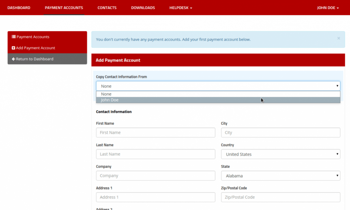
Task: Collapse the Copy Contact Information dropdown
Action: (218, 86)
